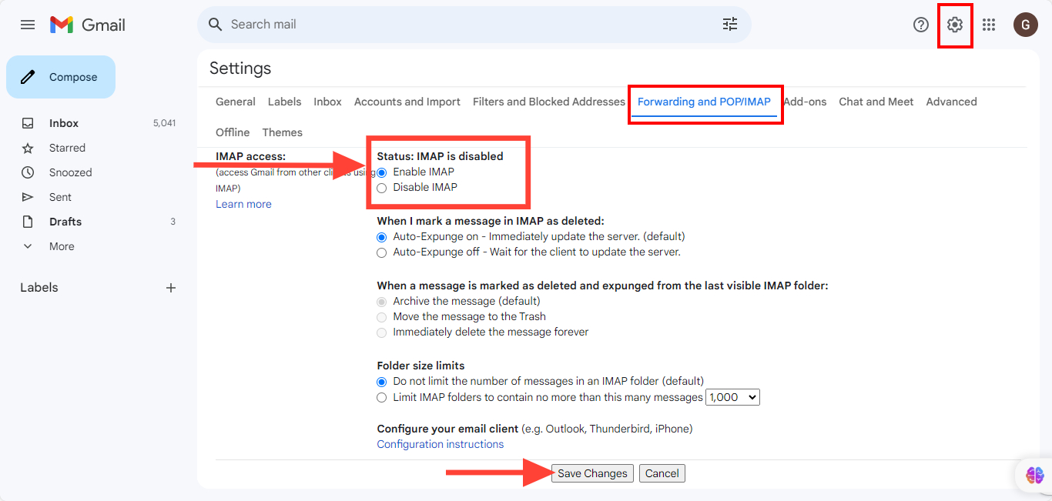Open the main menu hamburger icon
1052x501 pixels.
[28, 25]
